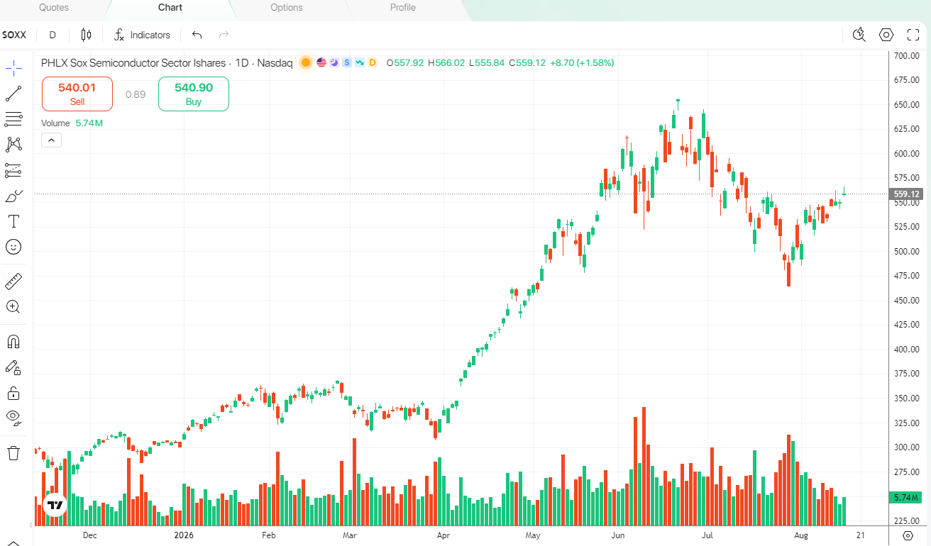The image size is (931, 546).
Task: Toggle lock all drawing tools
Action: pyautogui.click(x=13, y=393)
